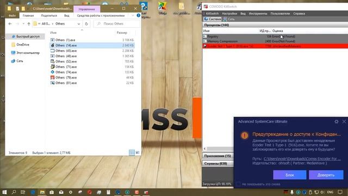Open the Вид menu in KillSwitch
Image resolution: width=348 pixels, height=196 pixels.
243,14
